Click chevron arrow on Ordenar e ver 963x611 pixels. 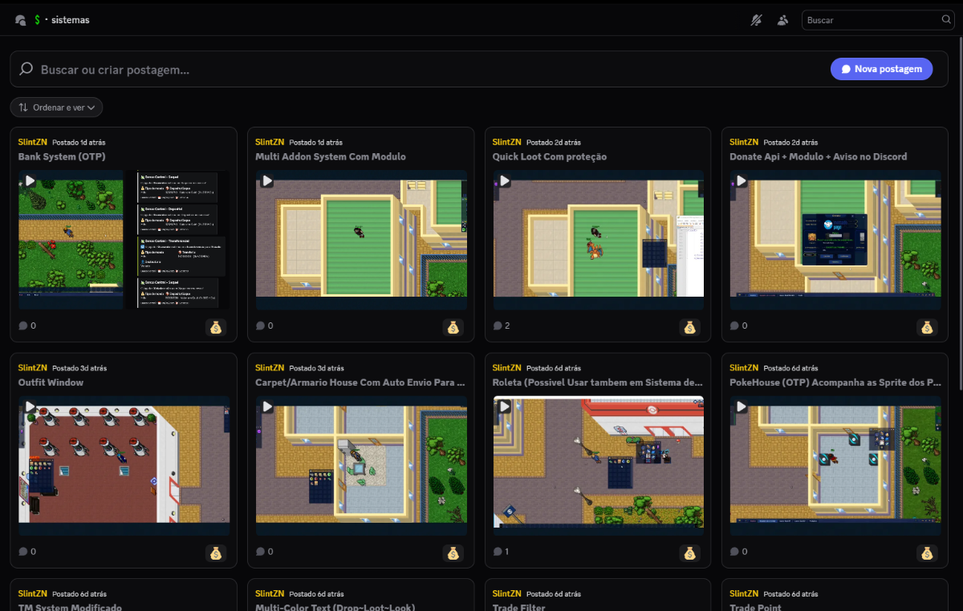(x=92, y=107)
